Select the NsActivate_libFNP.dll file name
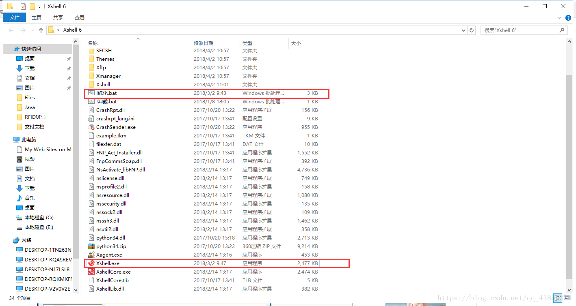576x306 pixels. point(121,170)
